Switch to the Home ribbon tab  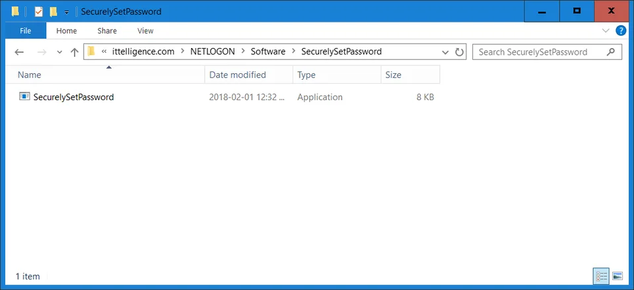pos(66,31)
